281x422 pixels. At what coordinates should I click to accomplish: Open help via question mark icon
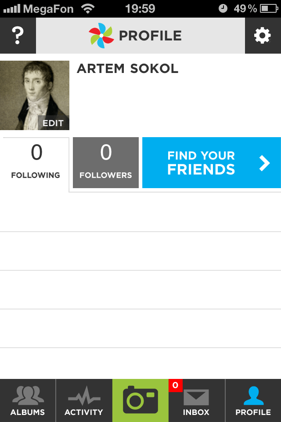[18, 36]
